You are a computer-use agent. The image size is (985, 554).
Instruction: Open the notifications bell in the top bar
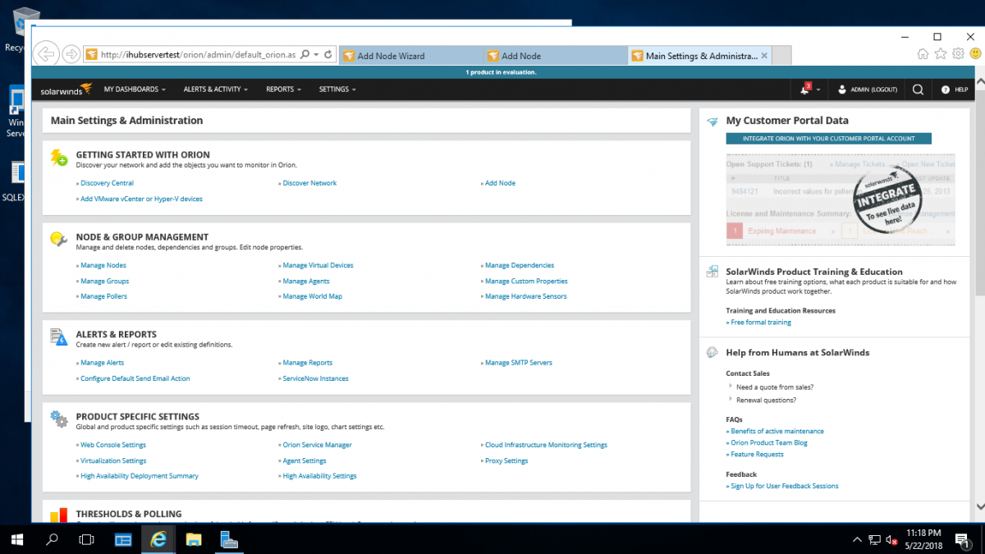[x=804, y=89]
